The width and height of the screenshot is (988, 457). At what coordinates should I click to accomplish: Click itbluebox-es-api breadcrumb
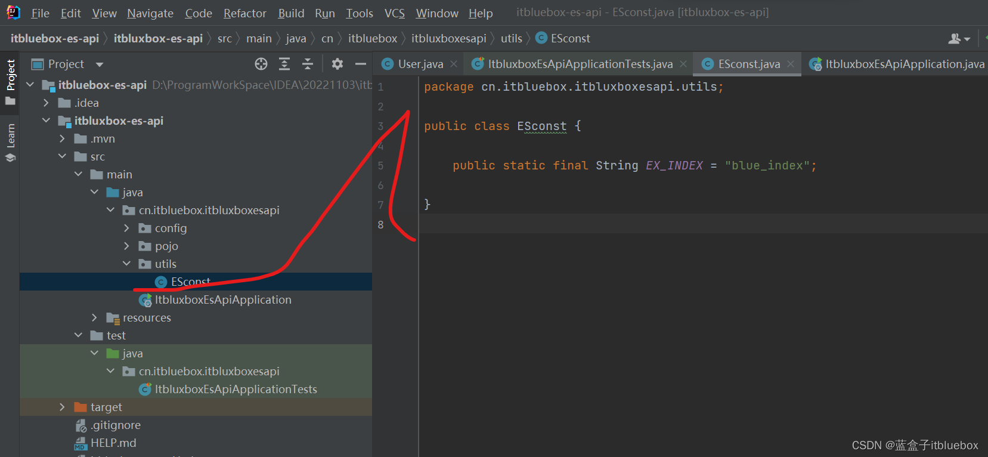(55, 39)
